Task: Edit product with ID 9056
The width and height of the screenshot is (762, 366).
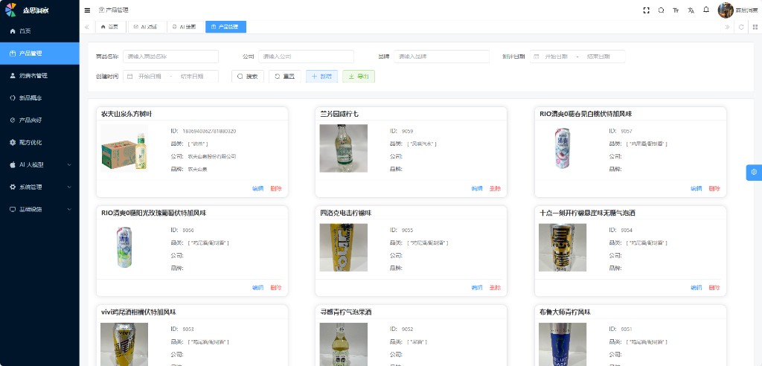Action: [x=257, y=288]
